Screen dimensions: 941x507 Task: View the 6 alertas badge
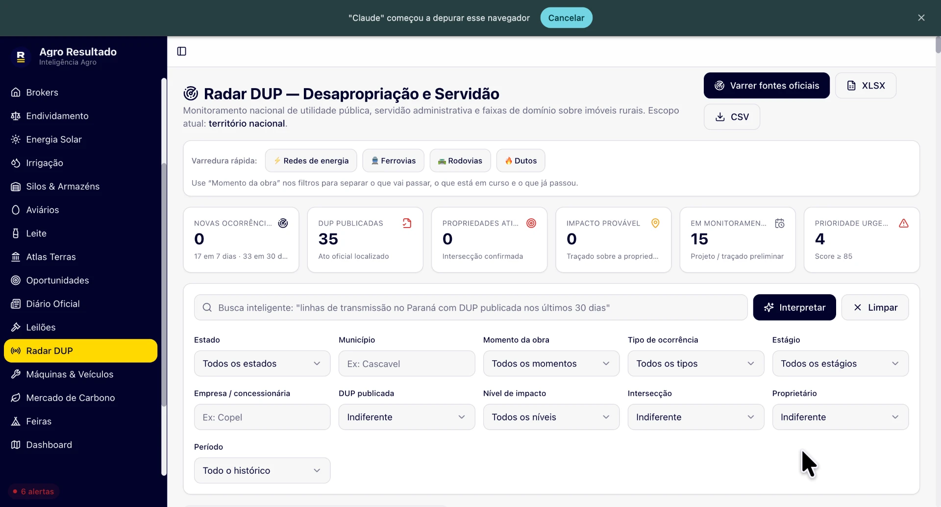[33, 491]
